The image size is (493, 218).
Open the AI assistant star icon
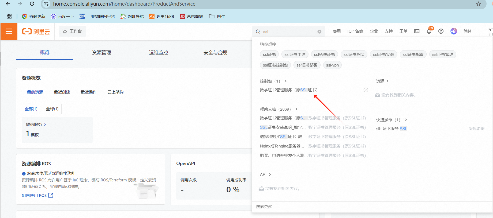(454, 31)
